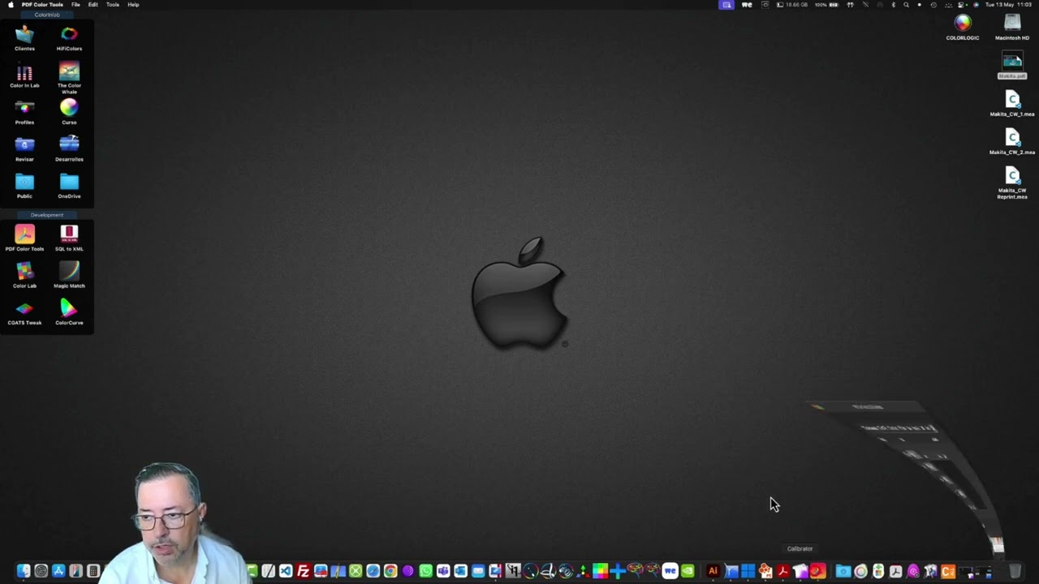Click the purple screen-sharing menu bar icon
The image size is (1039, 584).
pos(726,5)
